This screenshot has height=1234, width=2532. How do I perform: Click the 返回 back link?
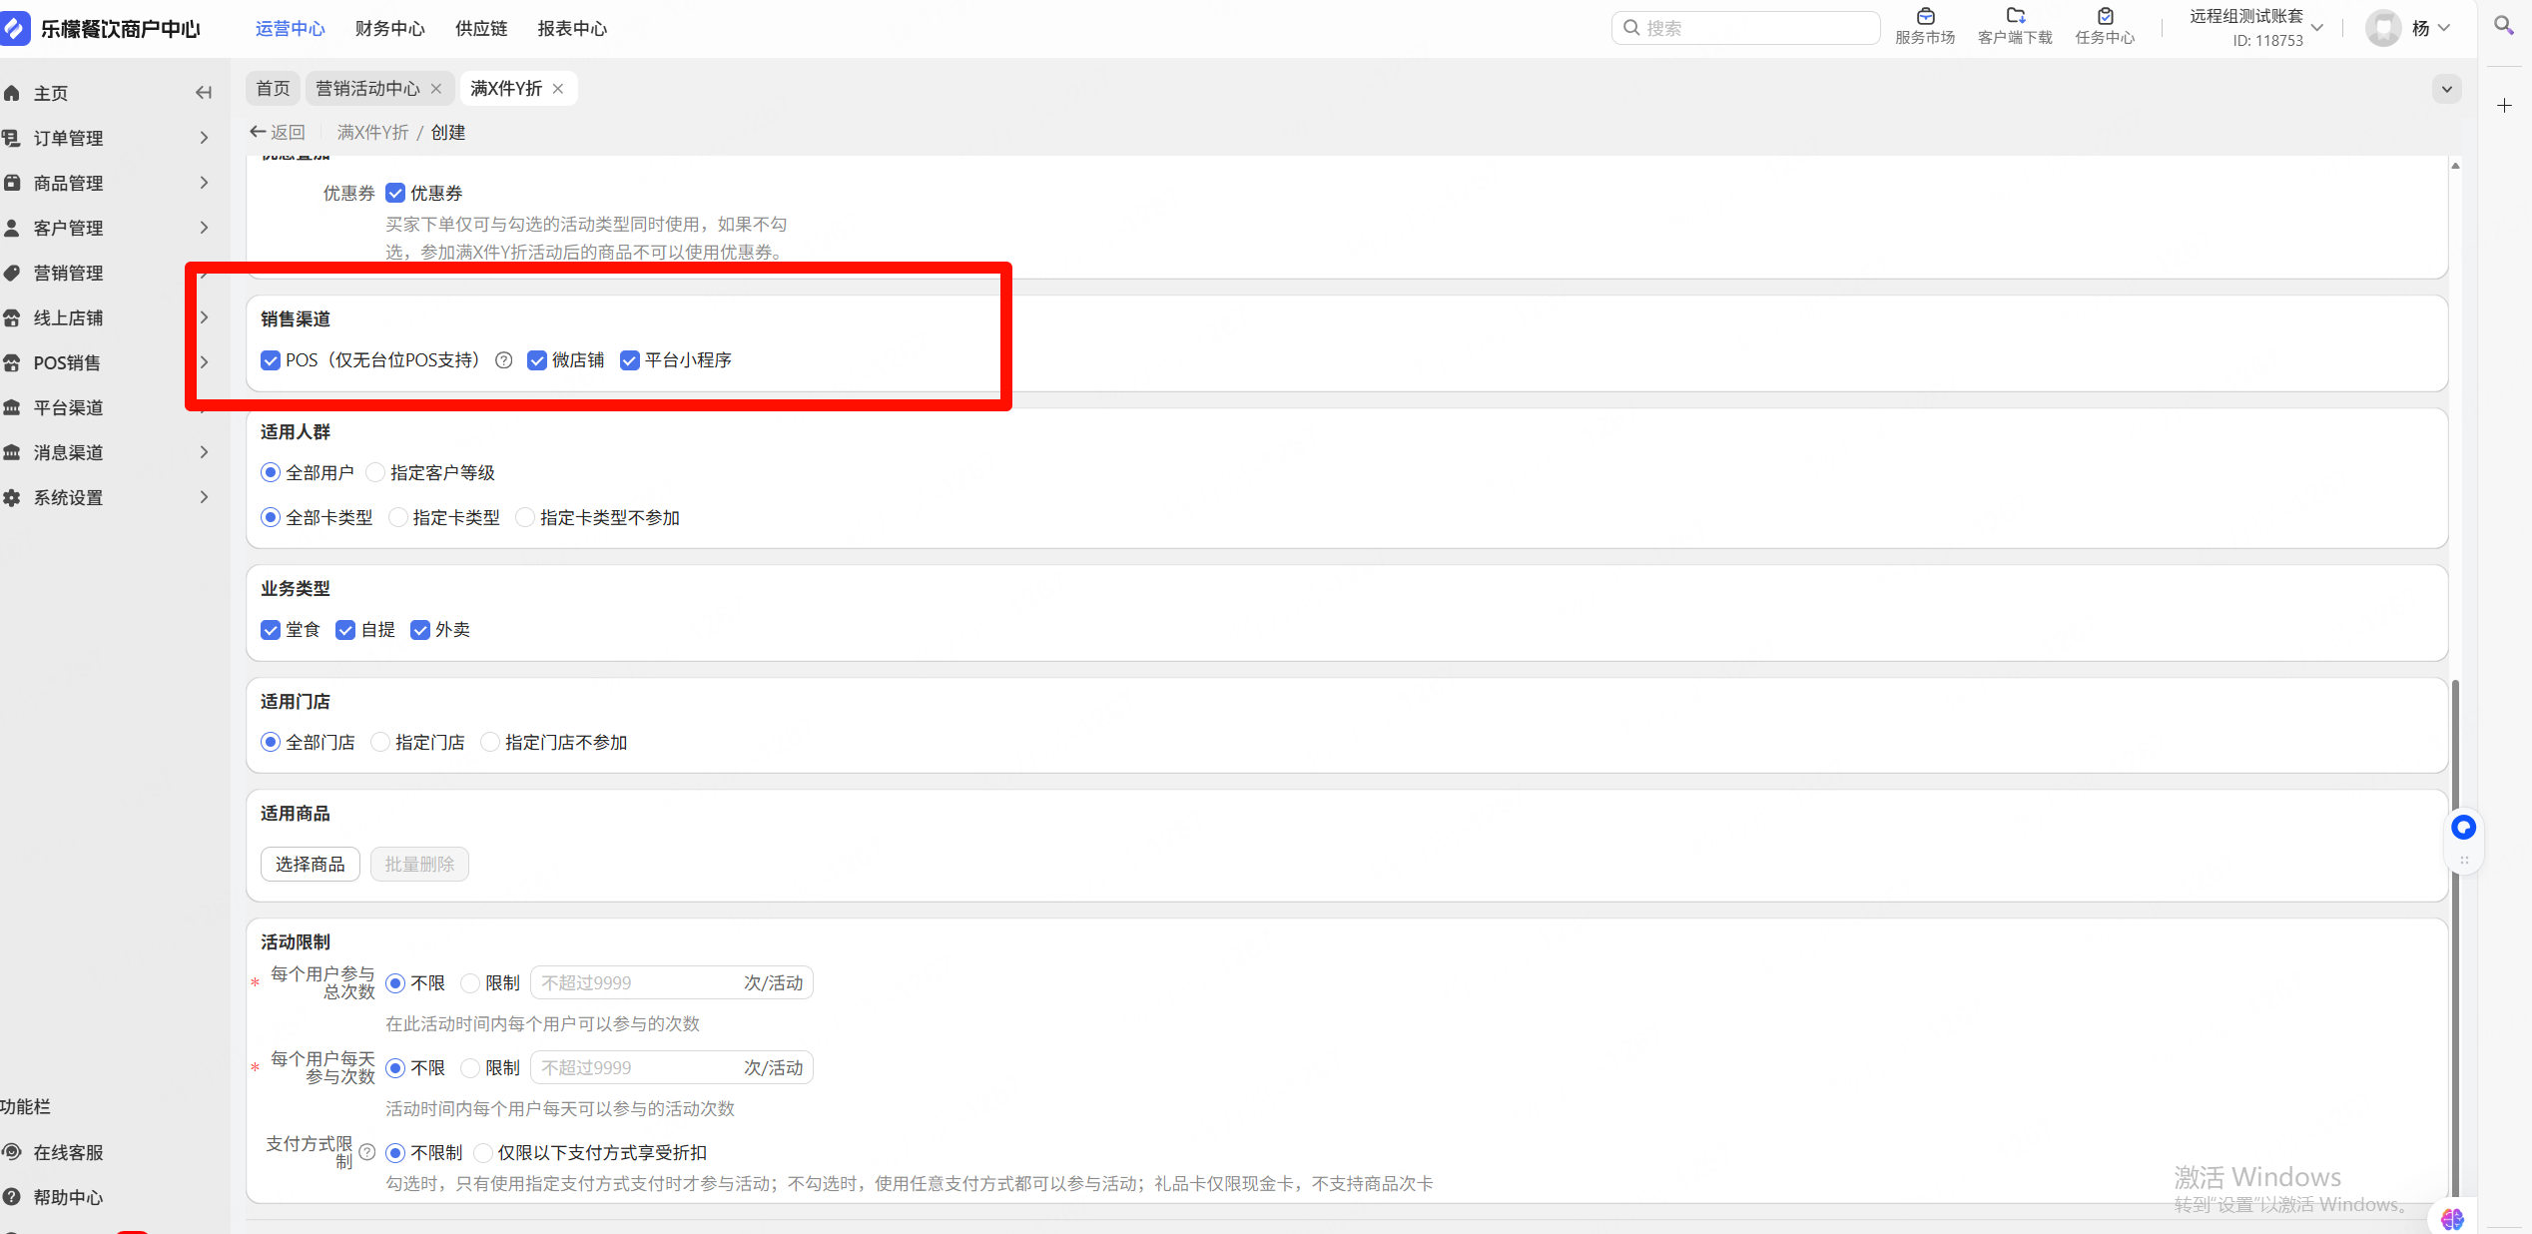pyautogui.click(x=278, y=132)
